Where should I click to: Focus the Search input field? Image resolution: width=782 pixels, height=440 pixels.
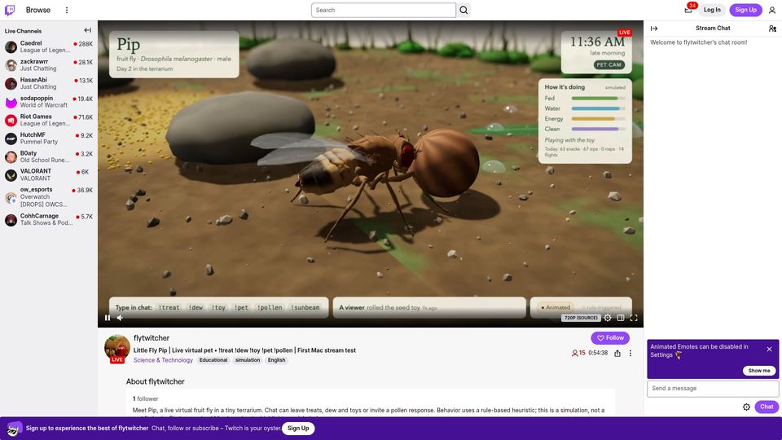(384, 10)
